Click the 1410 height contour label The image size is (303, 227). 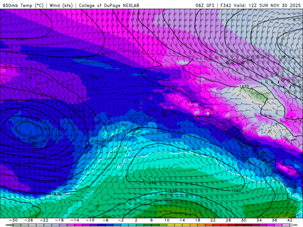coord(33,149)
